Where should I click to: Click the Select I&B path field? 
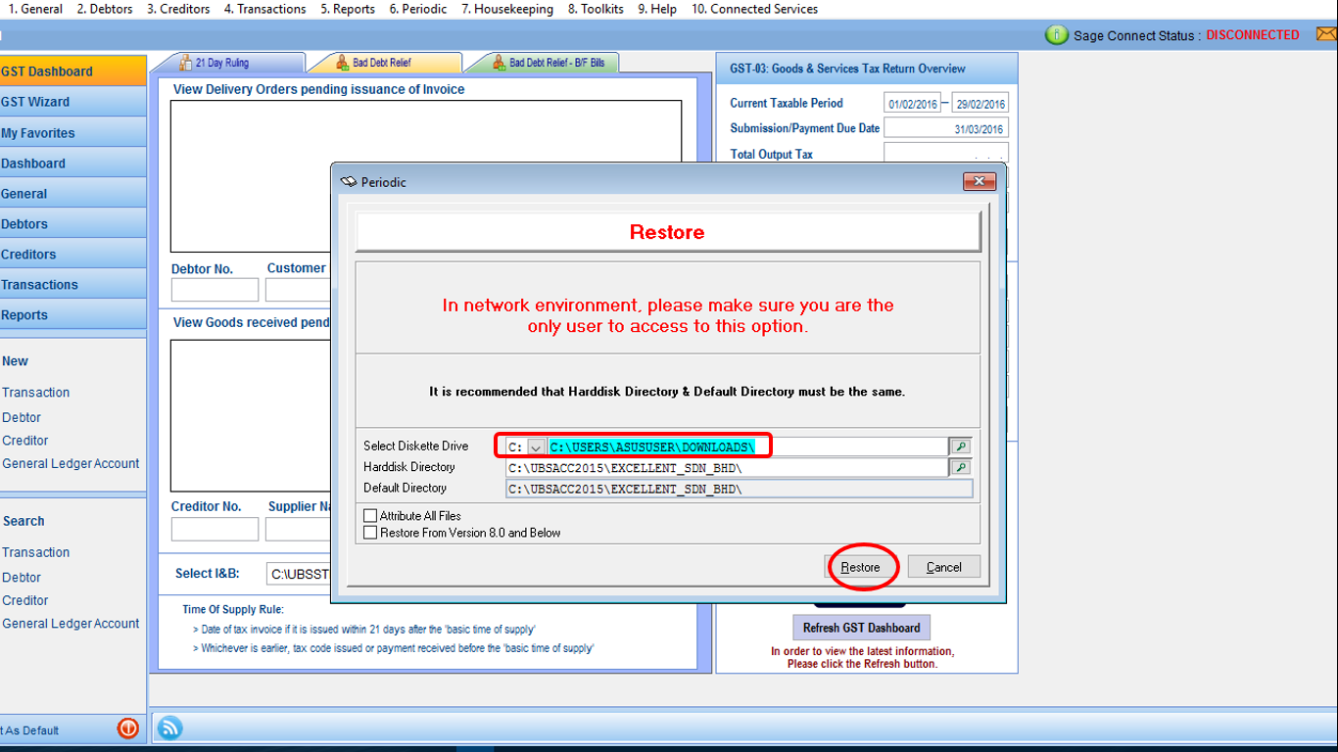(x=300, y=574)
